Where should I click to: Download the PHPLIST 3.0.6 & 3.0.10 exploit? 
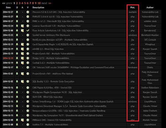pos(17,17)
